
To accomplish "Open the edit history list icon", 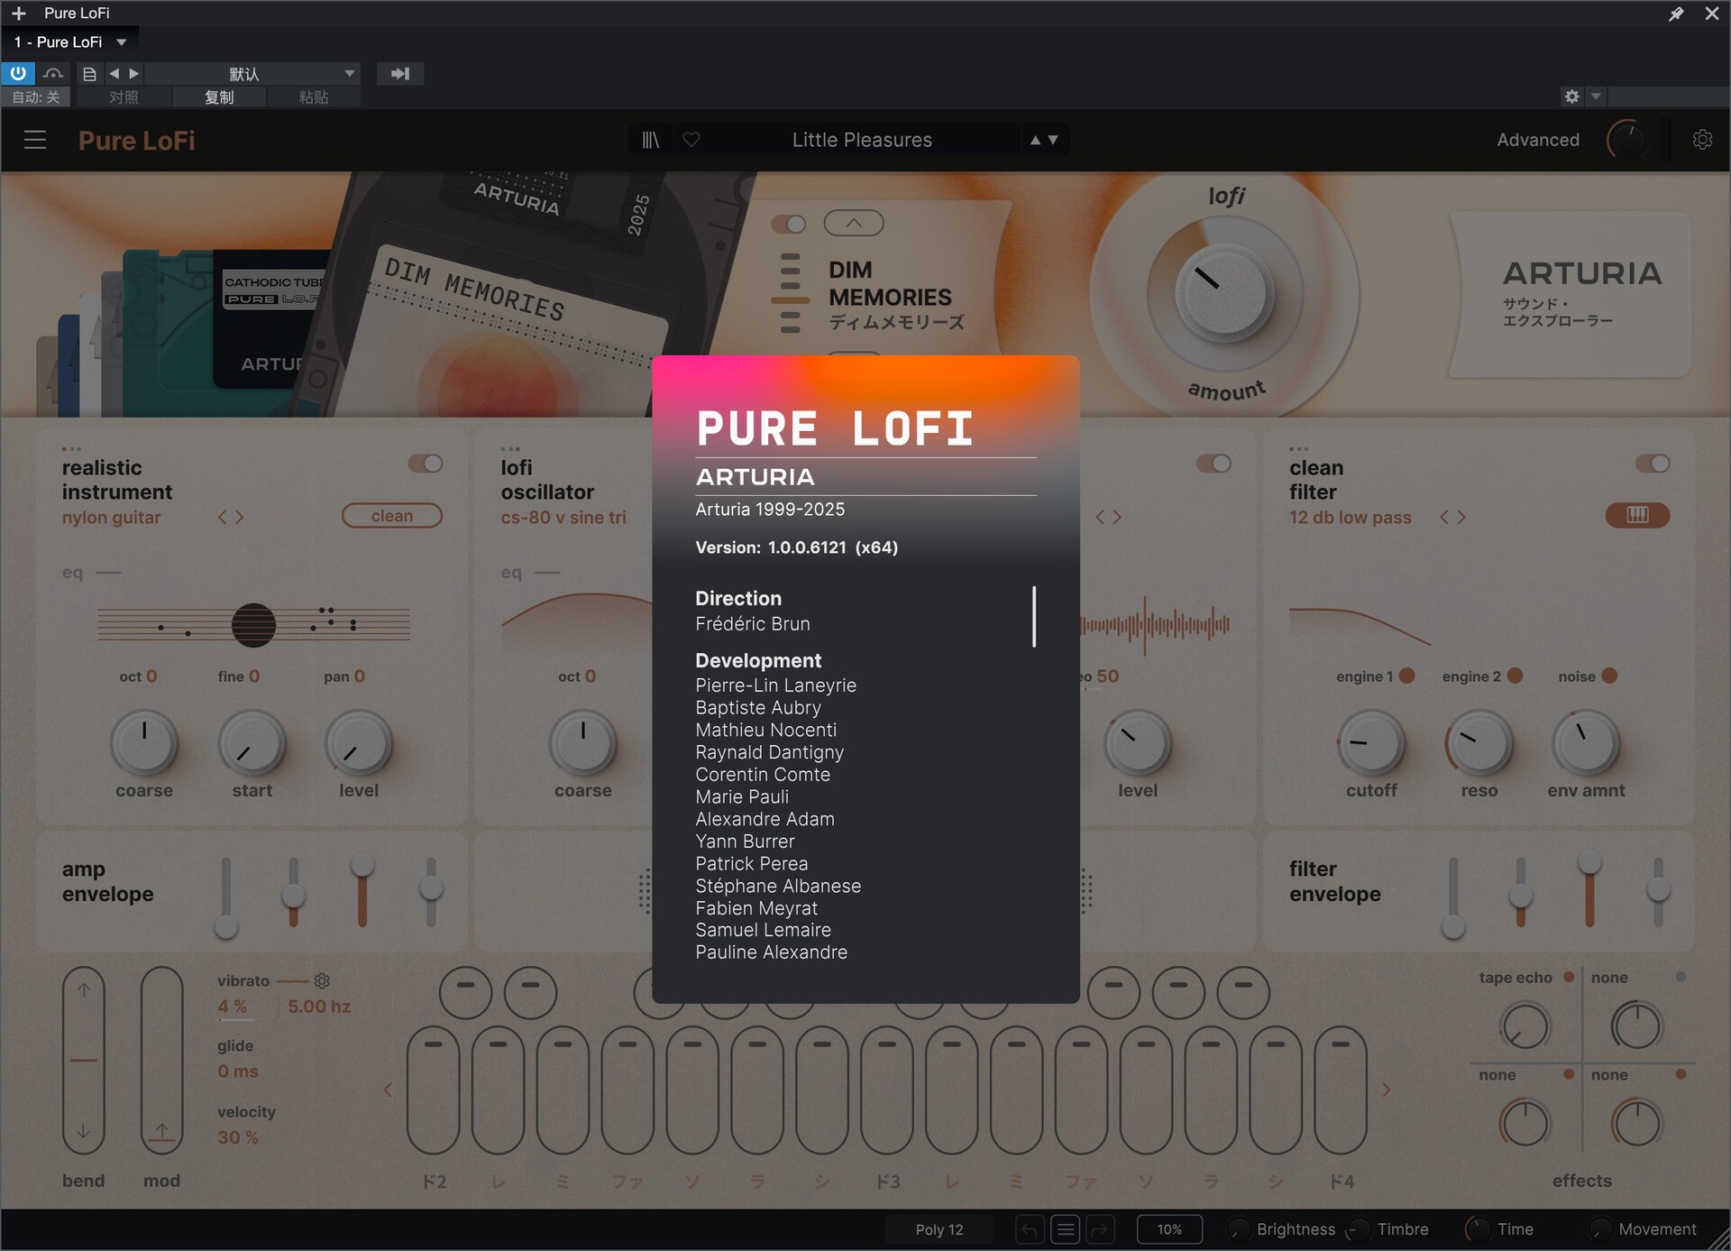I will coord(1066,1229).
